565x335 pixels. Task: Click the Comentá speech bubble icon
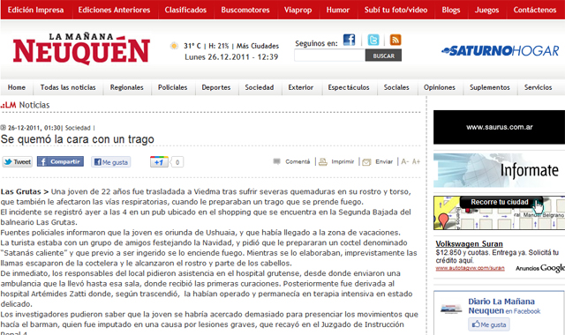276,161
